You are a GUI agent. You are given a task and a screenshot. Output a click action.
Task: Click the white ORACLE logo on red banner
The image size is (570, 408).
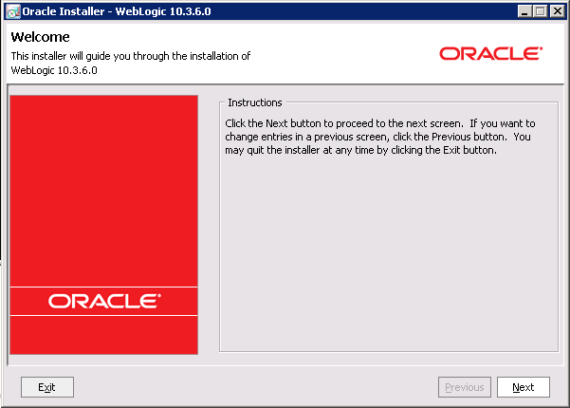[104, 301]
